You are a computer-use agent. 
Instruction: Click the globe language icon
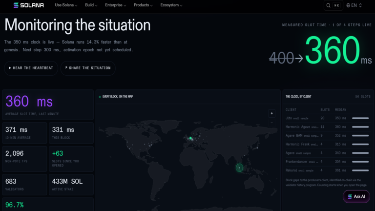[348, 5]
